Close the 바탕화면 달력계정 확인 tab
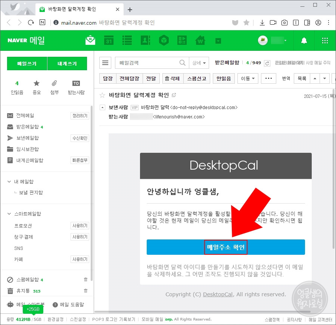Image resolution: width=336 pixels, height=325 pixels. [x=118, y=9]
